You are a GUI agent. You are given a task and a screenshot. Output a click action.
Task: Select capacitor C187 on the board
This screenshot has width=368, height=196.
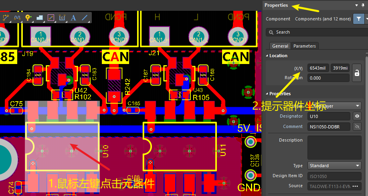tap(156, 75)
